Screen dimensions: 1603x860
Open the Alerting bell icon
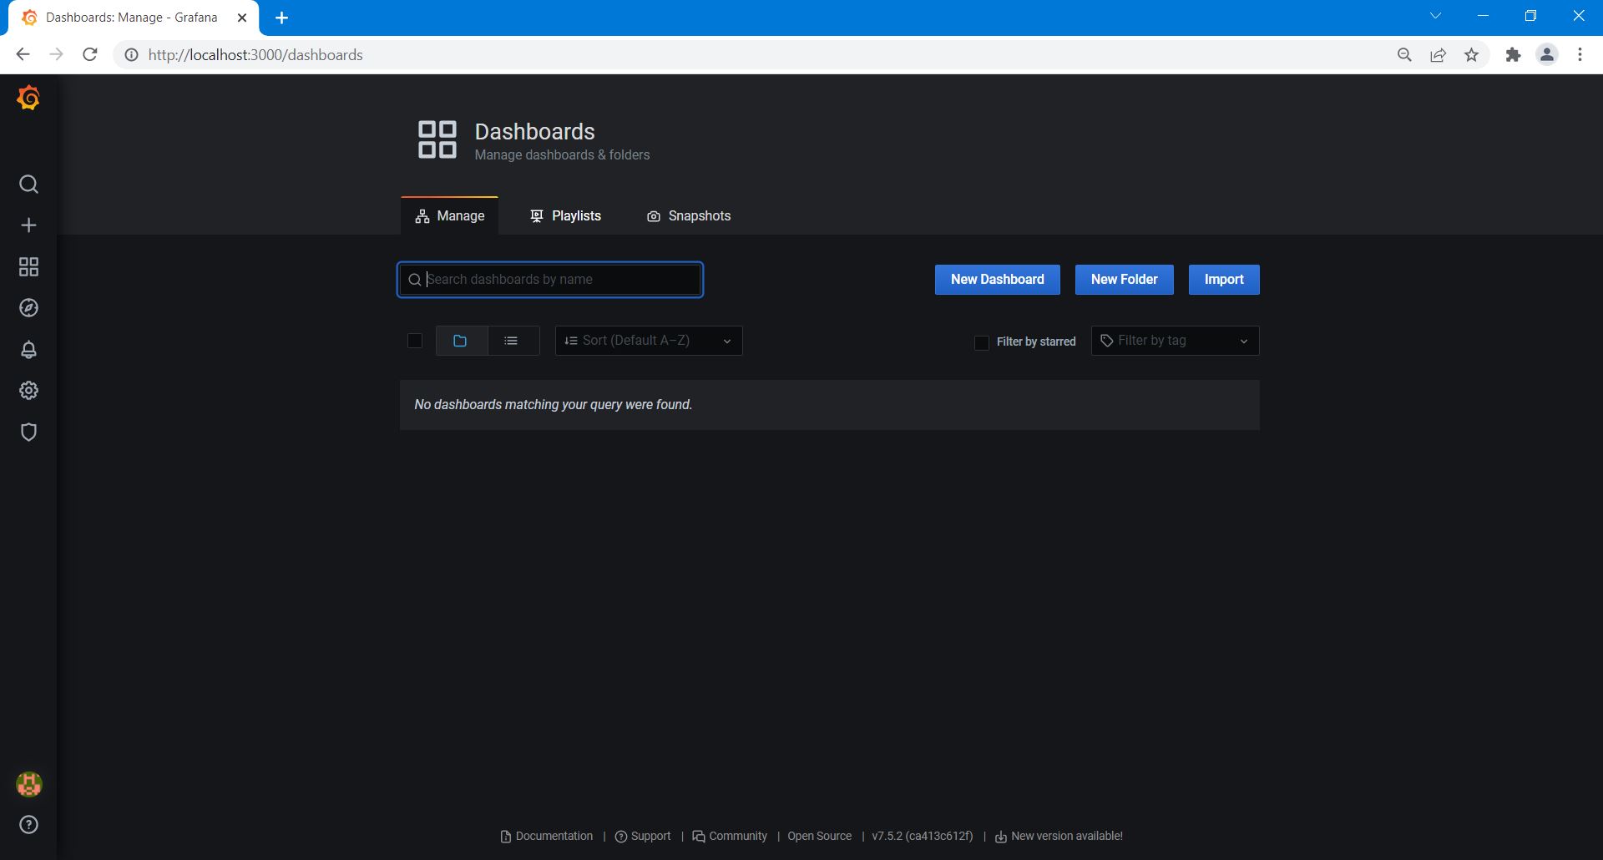(28, 350)
